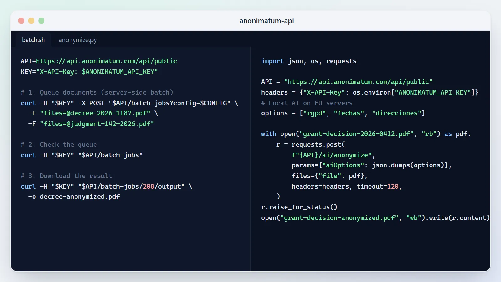Image resolution: width=501 pixels, height=282 pixels.
Task: Click the 'r = requests.post(' line
Action: [x=311, y=144]
